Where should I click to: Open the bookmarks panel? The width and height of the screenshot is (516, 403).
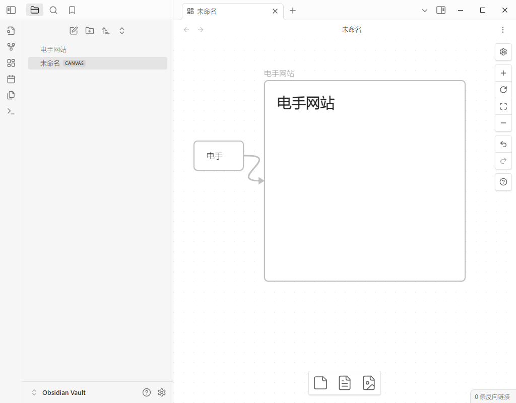coord(72,10)
